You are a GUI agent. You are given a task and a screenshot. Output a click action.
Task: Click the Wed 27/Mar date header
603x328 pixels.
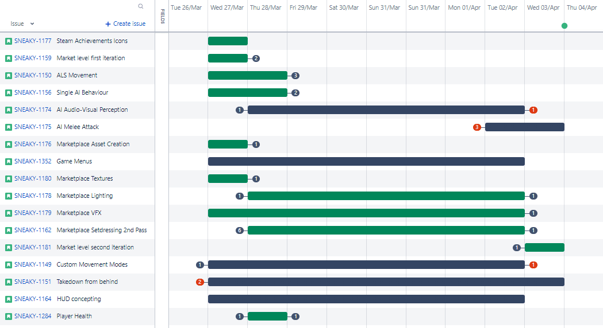(x=227, y=7)
